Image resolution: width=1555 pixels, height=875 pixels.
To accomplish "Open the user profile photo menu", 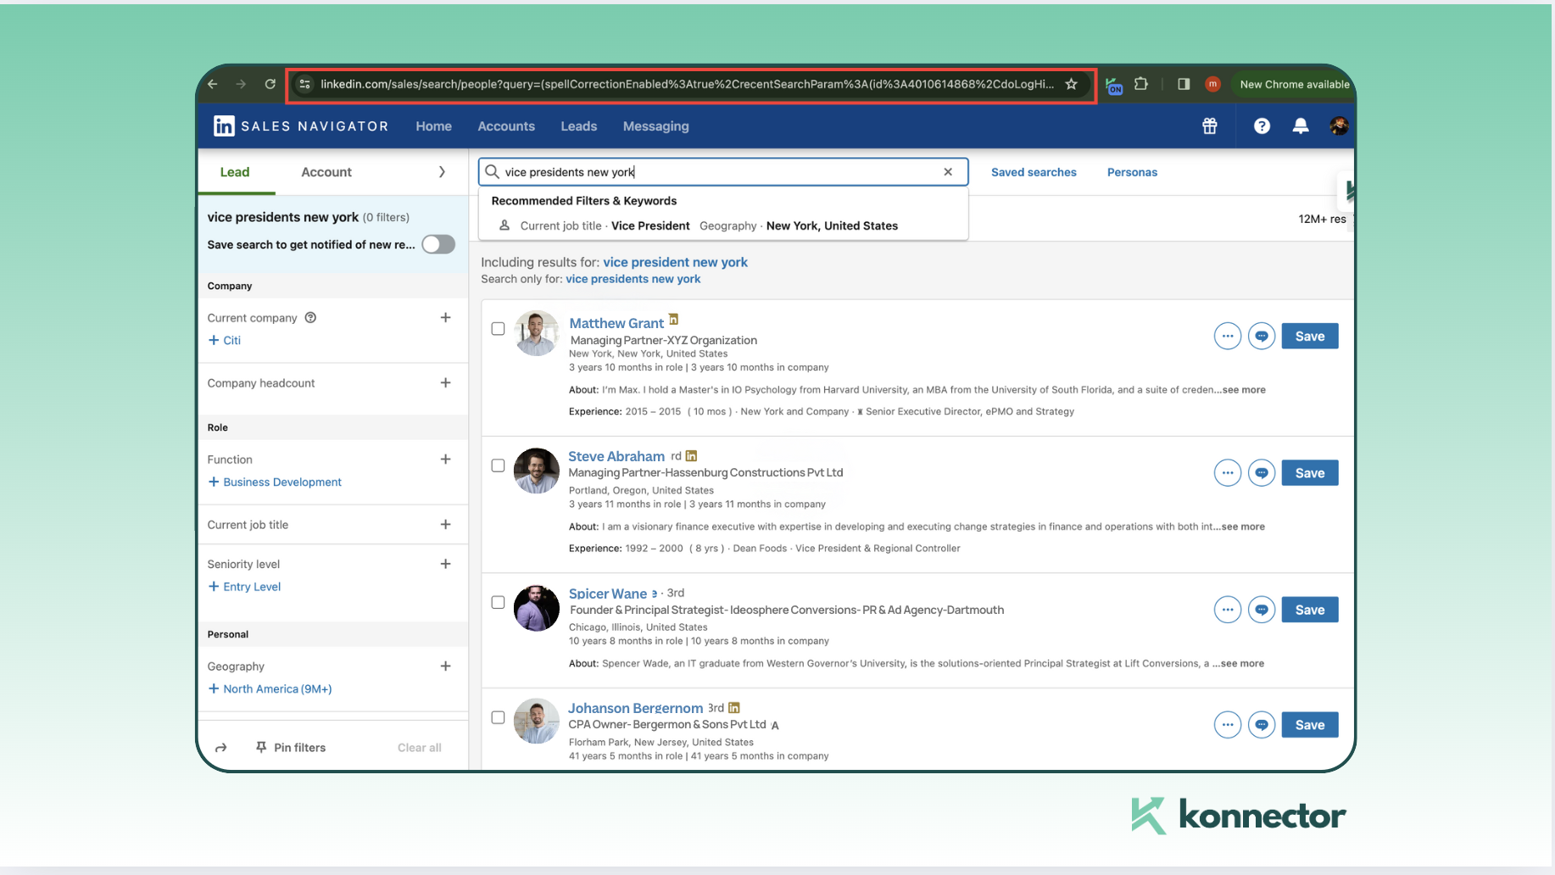I will point(1339,126).
